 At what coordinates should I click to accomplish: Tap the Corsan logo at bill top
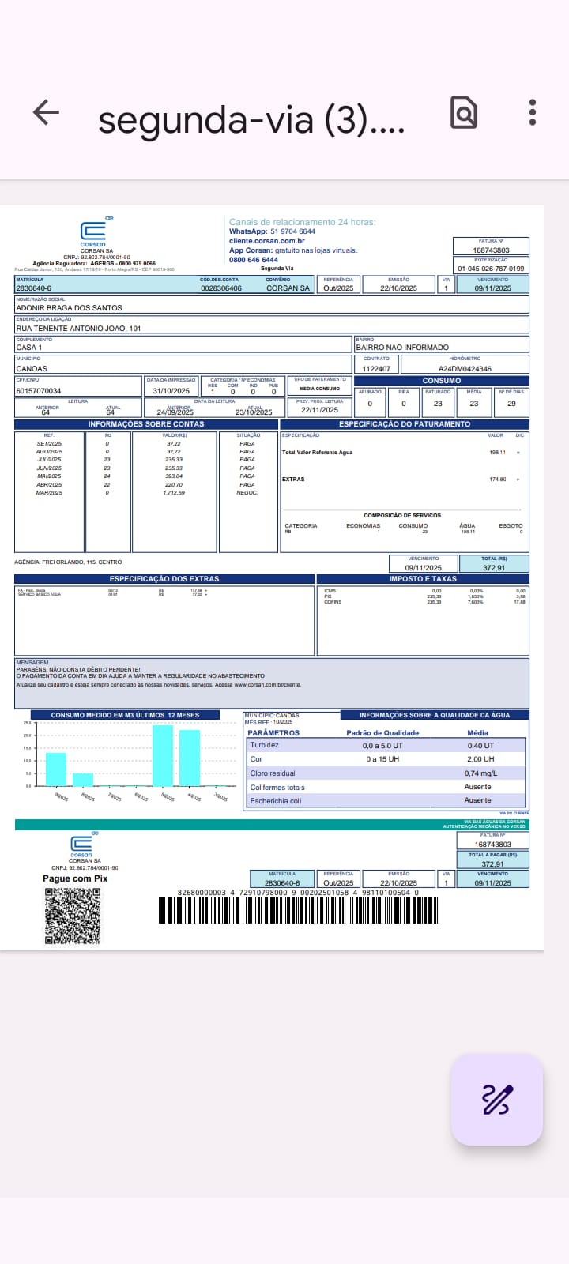pos(93,232)
